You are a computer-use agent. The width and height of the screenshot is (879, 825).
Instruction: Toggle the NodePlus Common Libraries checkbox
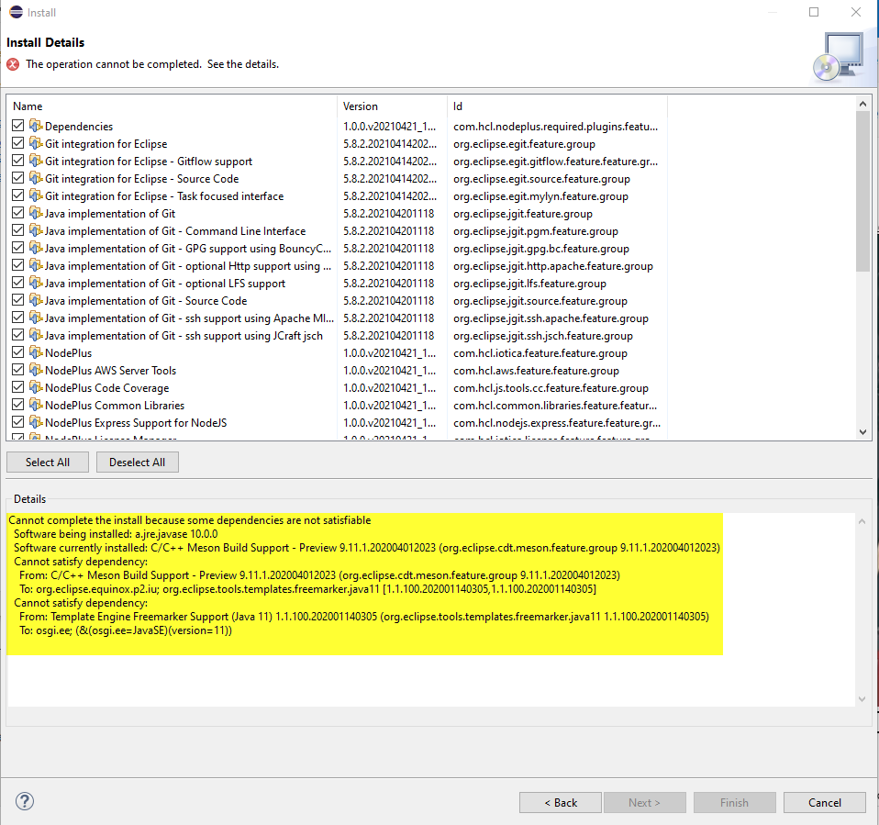coord(18,405)
